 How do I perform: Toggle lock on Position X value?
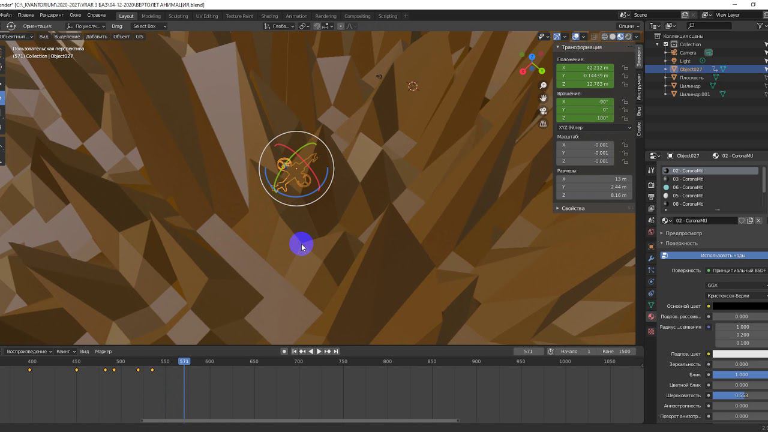[625, 68]
